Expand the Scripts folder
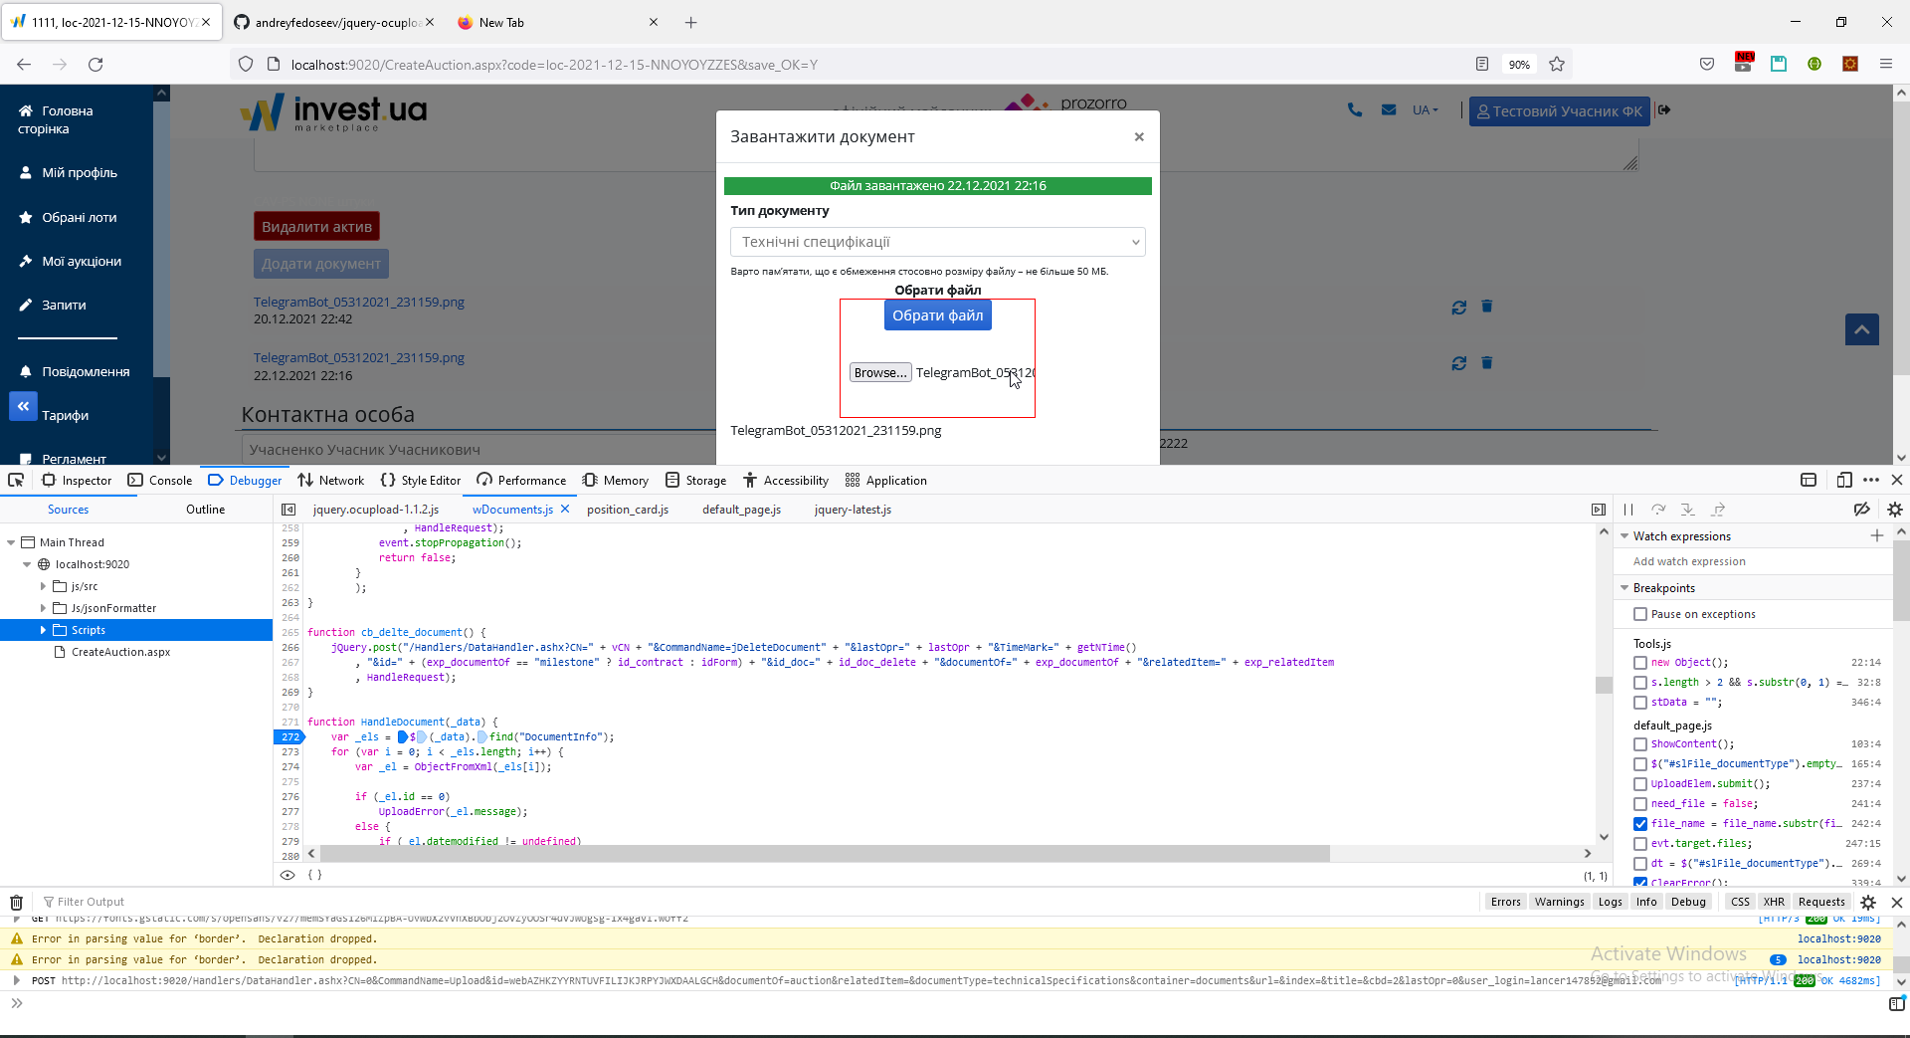This screenshot has width=1910, height=1038. (x=43, y=630)
